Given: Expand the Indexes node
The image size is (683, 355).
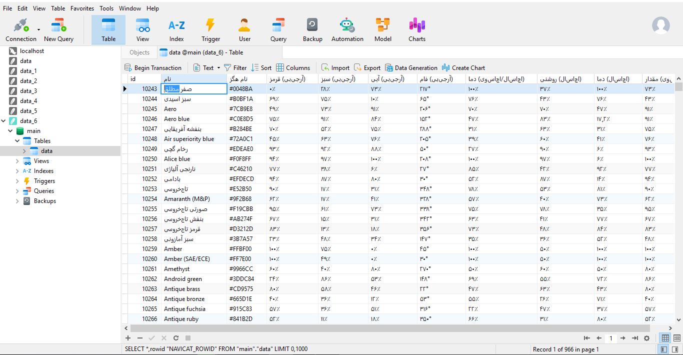Looking at the screenshot, I should point(17,170).
